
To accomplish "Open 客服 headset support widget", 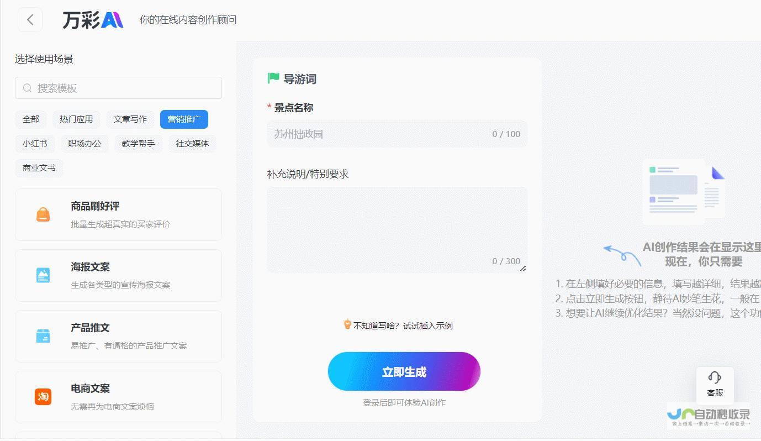I will pyautogui.click(x=715, y=385).
